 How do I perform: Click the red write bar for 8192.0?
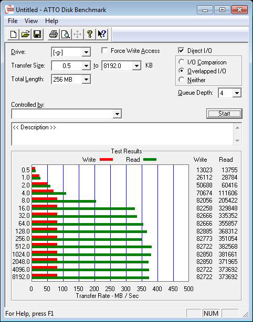click(x=45, y=275)
